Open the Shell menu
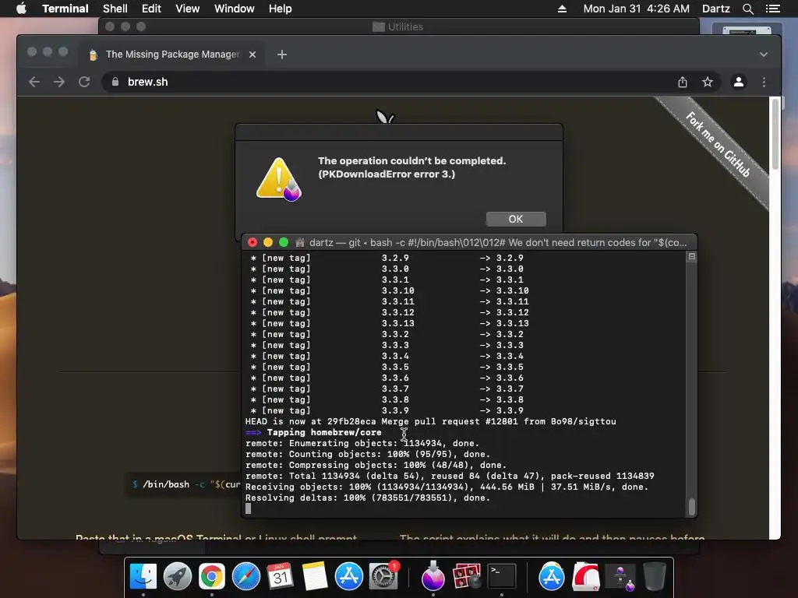The image size is (798, 598). click(x=115, y=9)
